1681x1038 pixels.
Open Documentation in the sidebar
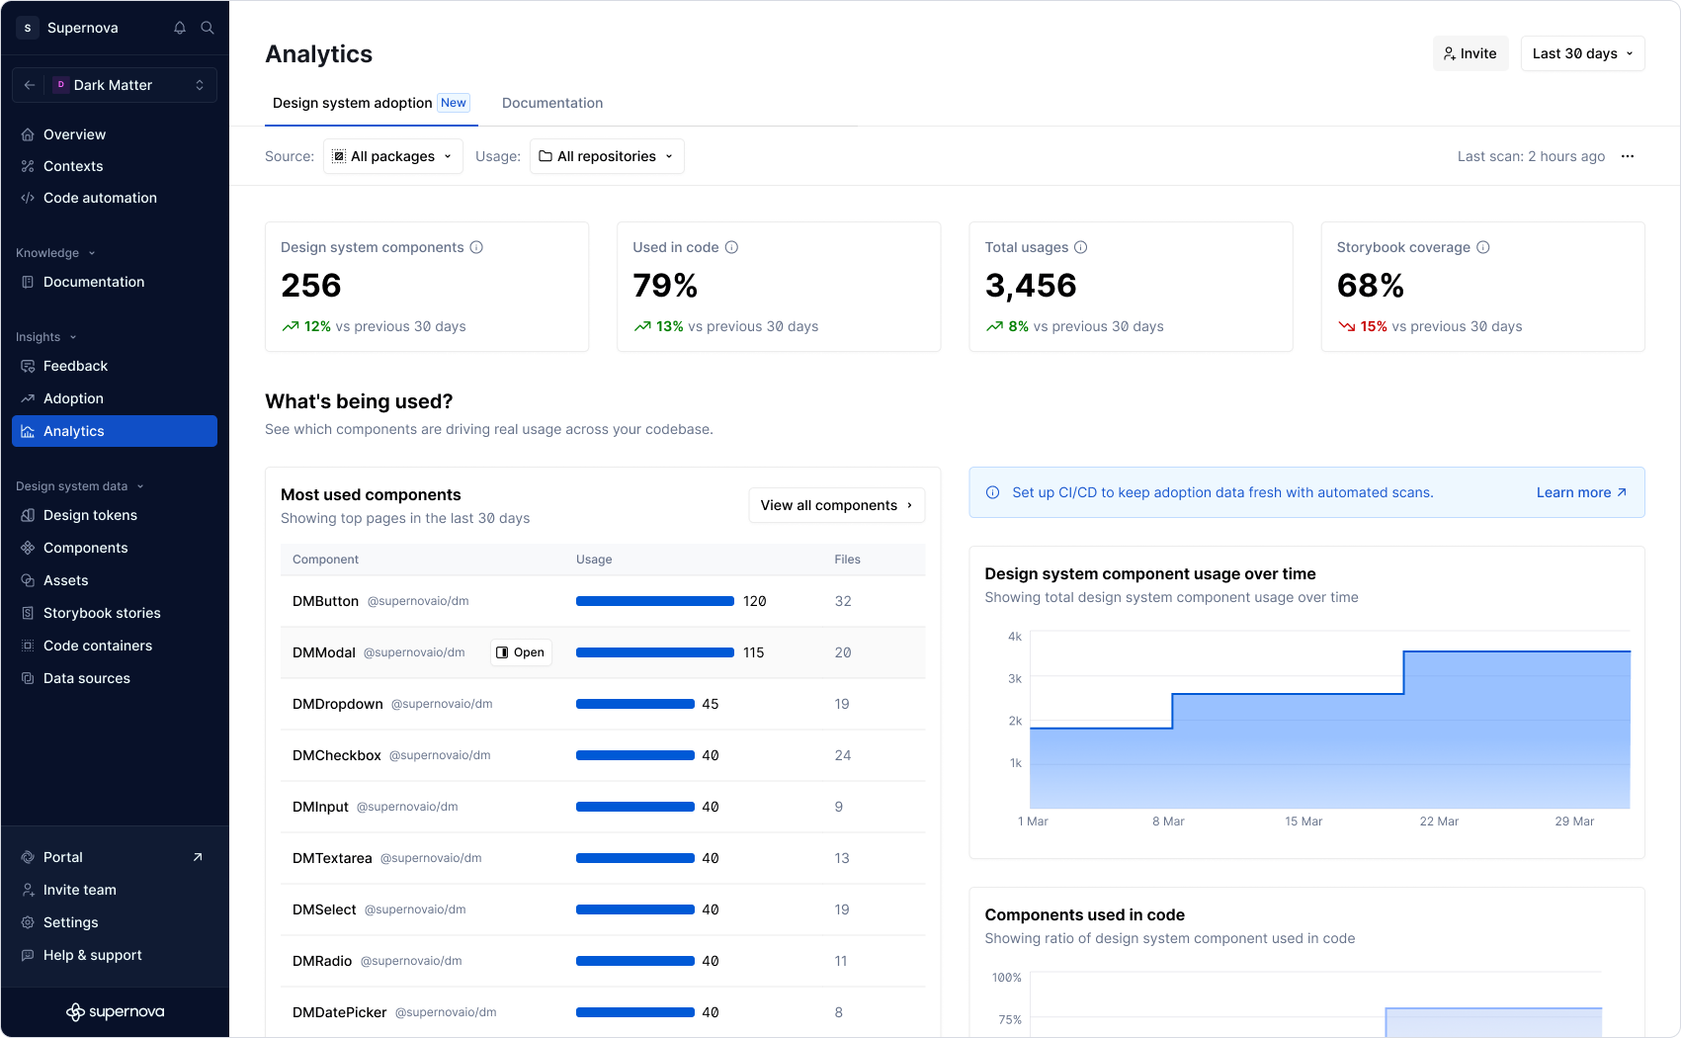[115, 282]
